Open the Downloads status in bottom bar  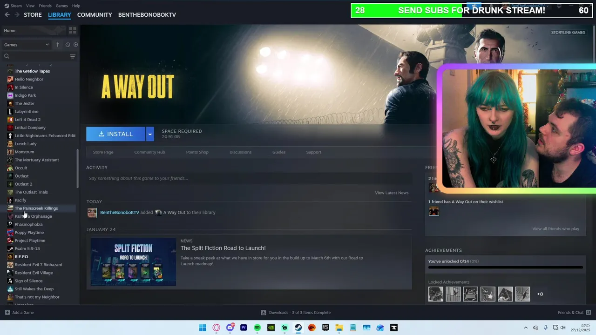tap(296, 313)
